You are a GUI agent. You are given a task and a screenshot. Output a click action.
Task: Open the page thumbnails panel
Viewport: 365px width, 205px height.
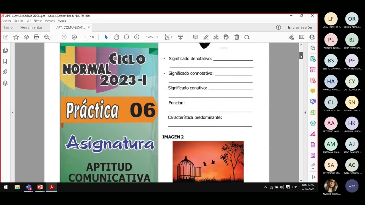[5, 50]
